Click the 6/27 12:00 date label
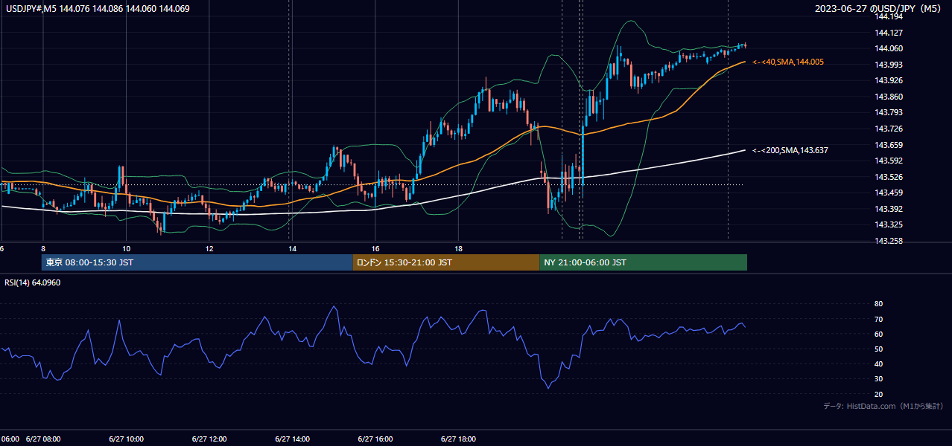This screenshot has height=446, width=952. pyautogui.click(x=209, y=439)
